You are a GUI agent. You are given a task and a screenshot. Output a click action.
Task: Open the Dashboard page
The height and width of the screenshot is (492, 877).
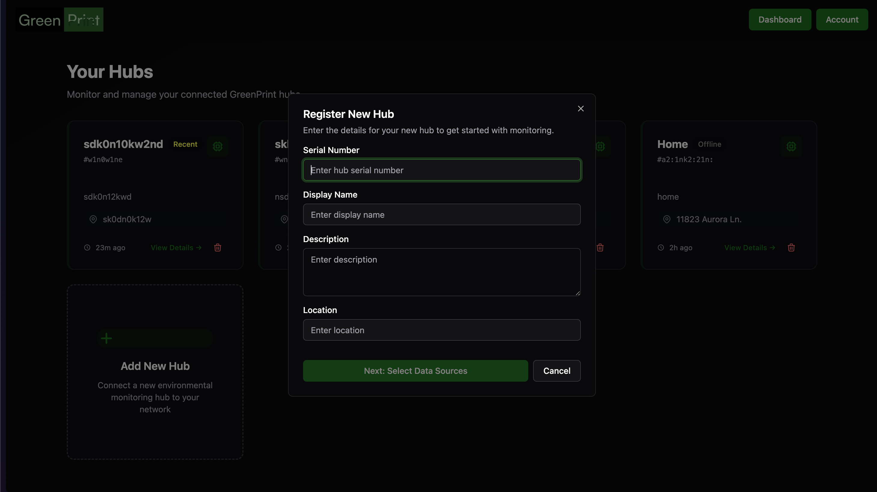pyautogui.click(x=780, y=20)
